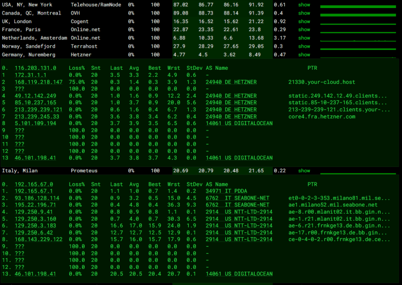Toggle the Netherlands, Amsterdam traceroute show link
The height and width of the screenshot is (285, 402).
point(304,38)
